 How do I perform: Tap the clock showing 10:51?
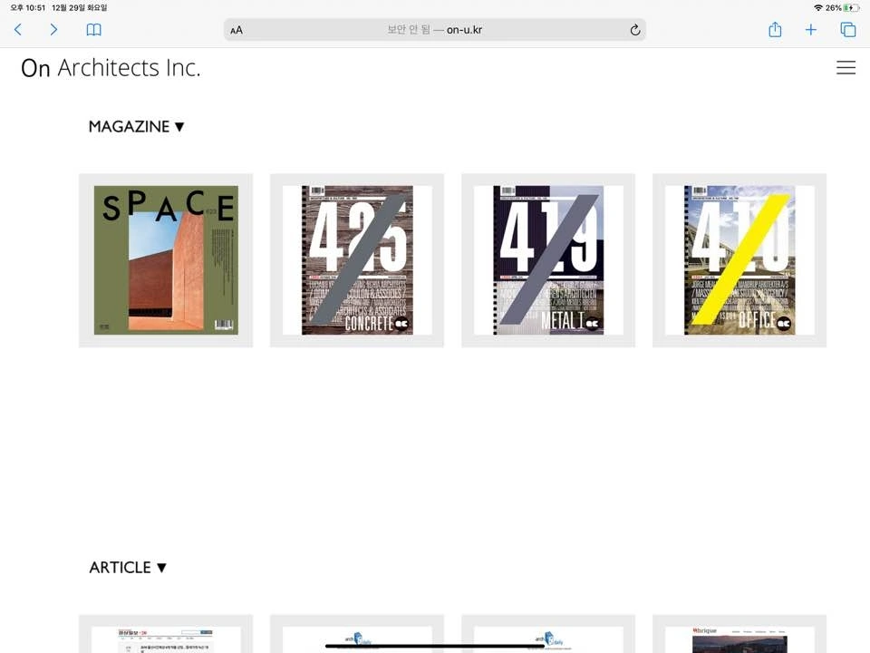[x=28, y=8]
